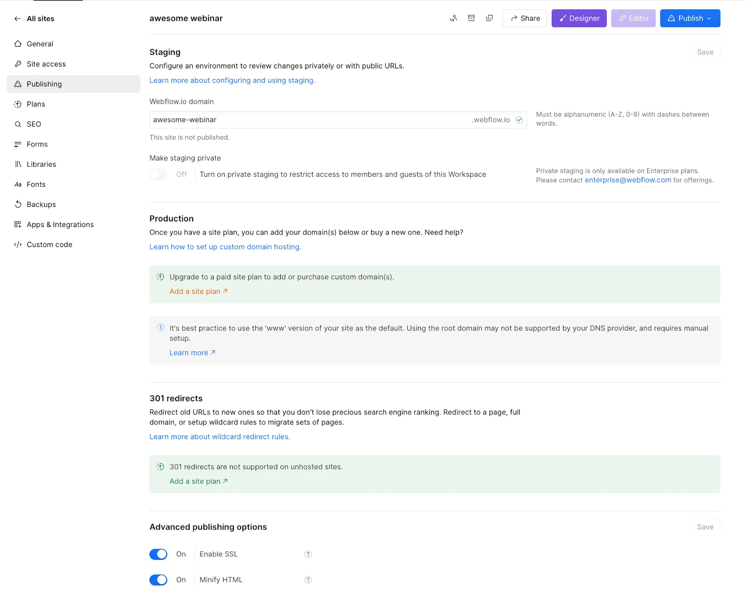Viewport: 745px width, 596px height.
Task: Click the green check icon in domain field
Action: pyautogui.click(x=519, y=120)
